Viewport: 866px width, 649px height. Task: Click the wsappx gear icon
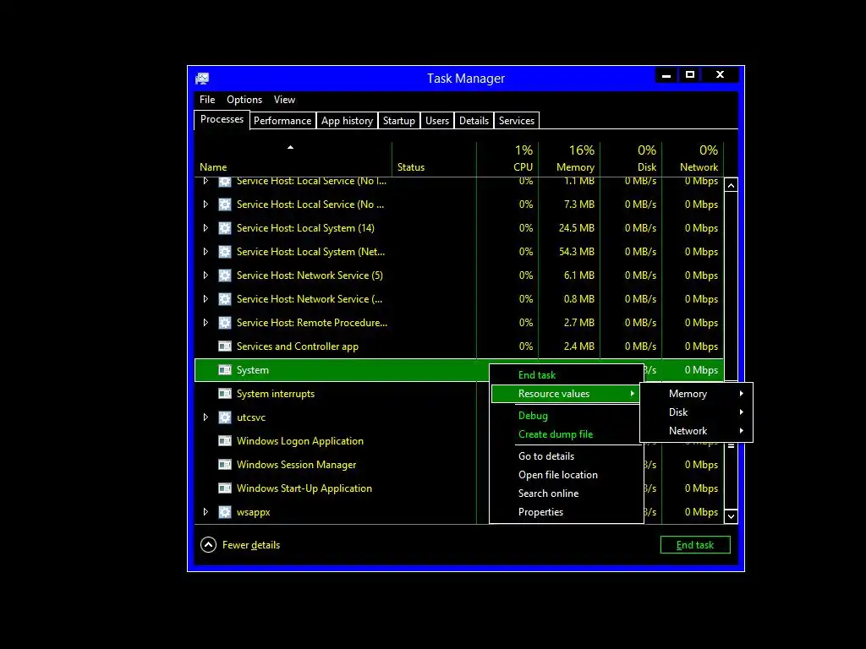point(225,512)
